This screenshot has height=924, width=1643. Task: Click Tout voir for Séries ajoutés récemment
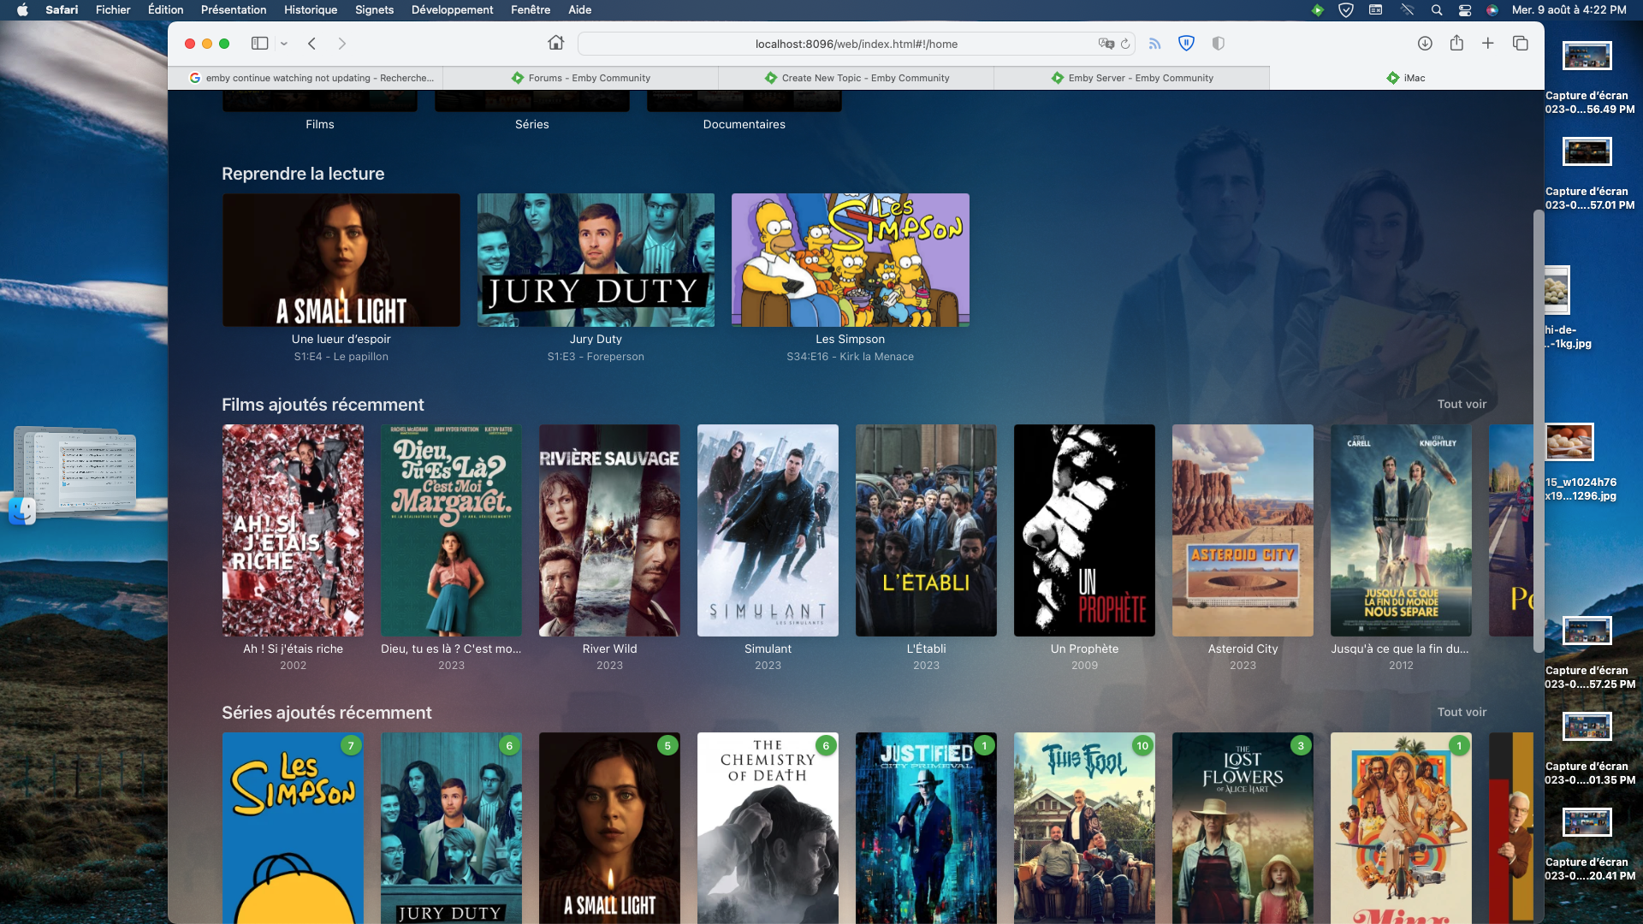(x=1462, y=712)
